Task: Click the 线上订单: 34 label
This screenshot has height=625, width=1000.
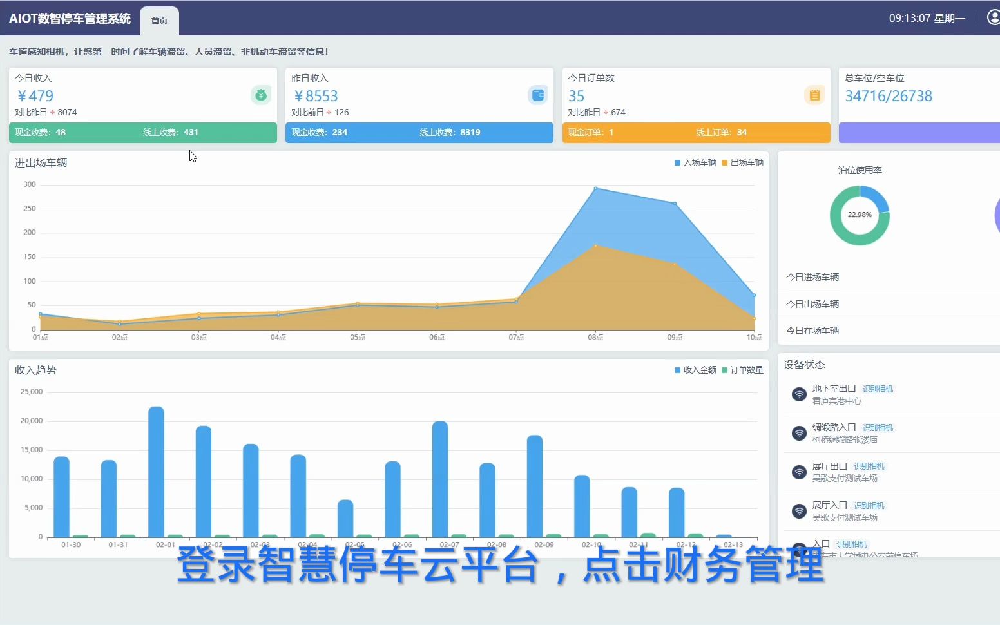Action: (x=721, y=132)
